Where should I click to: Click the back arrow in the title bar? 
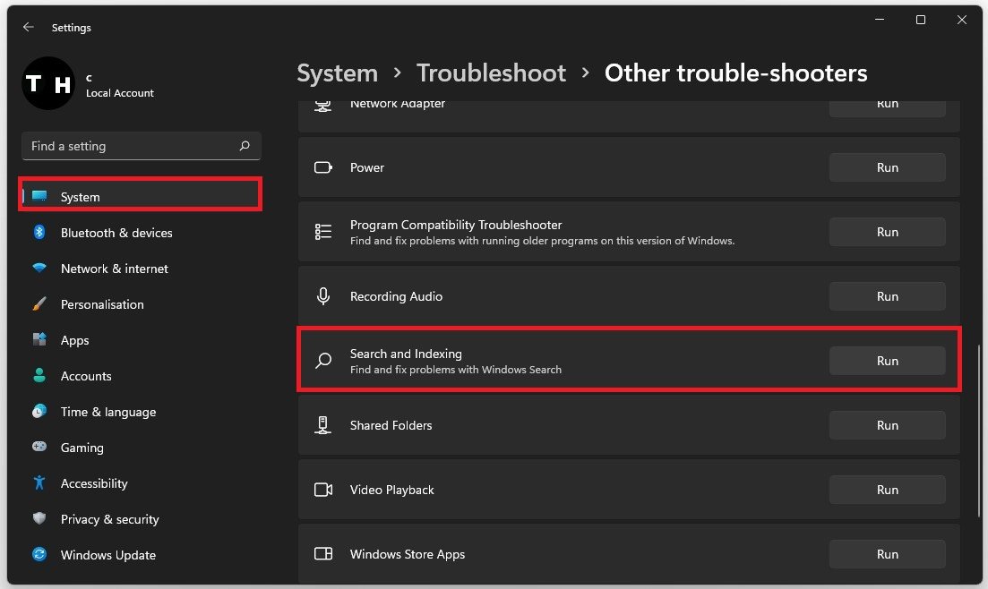28,28
